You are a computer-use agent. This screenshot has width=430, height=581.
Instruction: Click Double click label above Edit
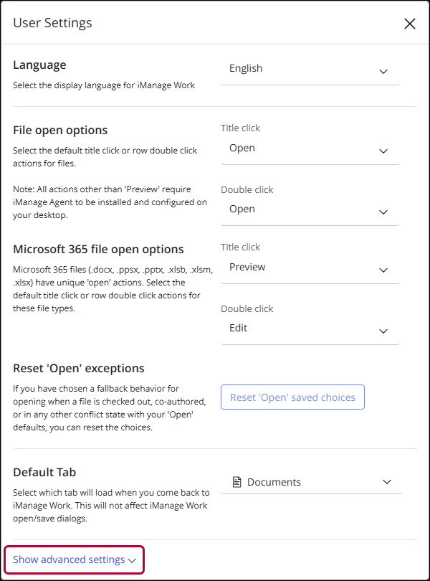(247, 308)
